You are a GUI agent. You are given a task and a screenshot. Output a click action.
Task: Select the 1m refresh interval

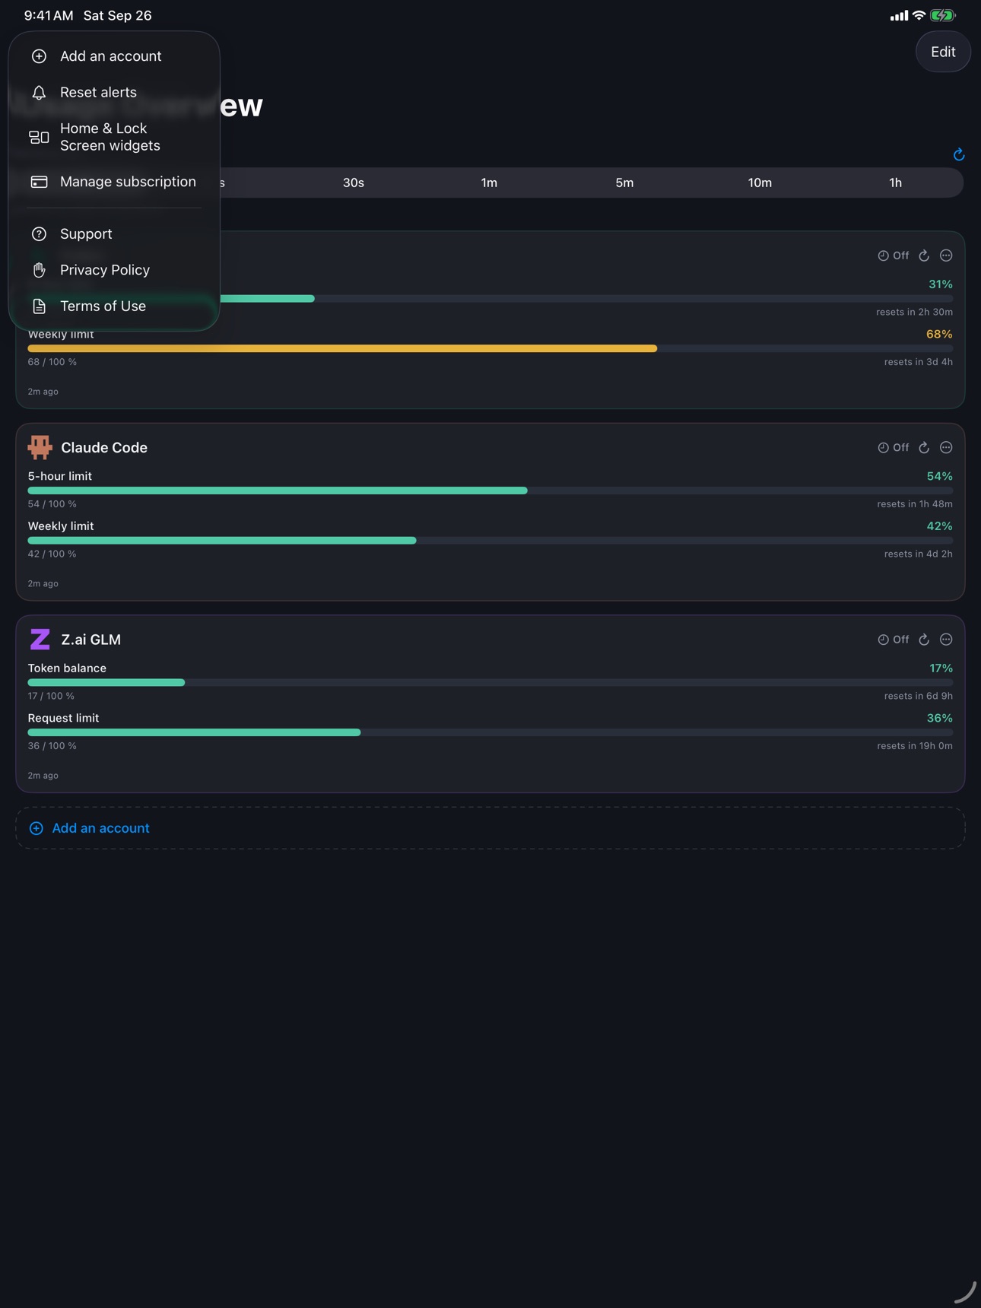click(489, 183)
